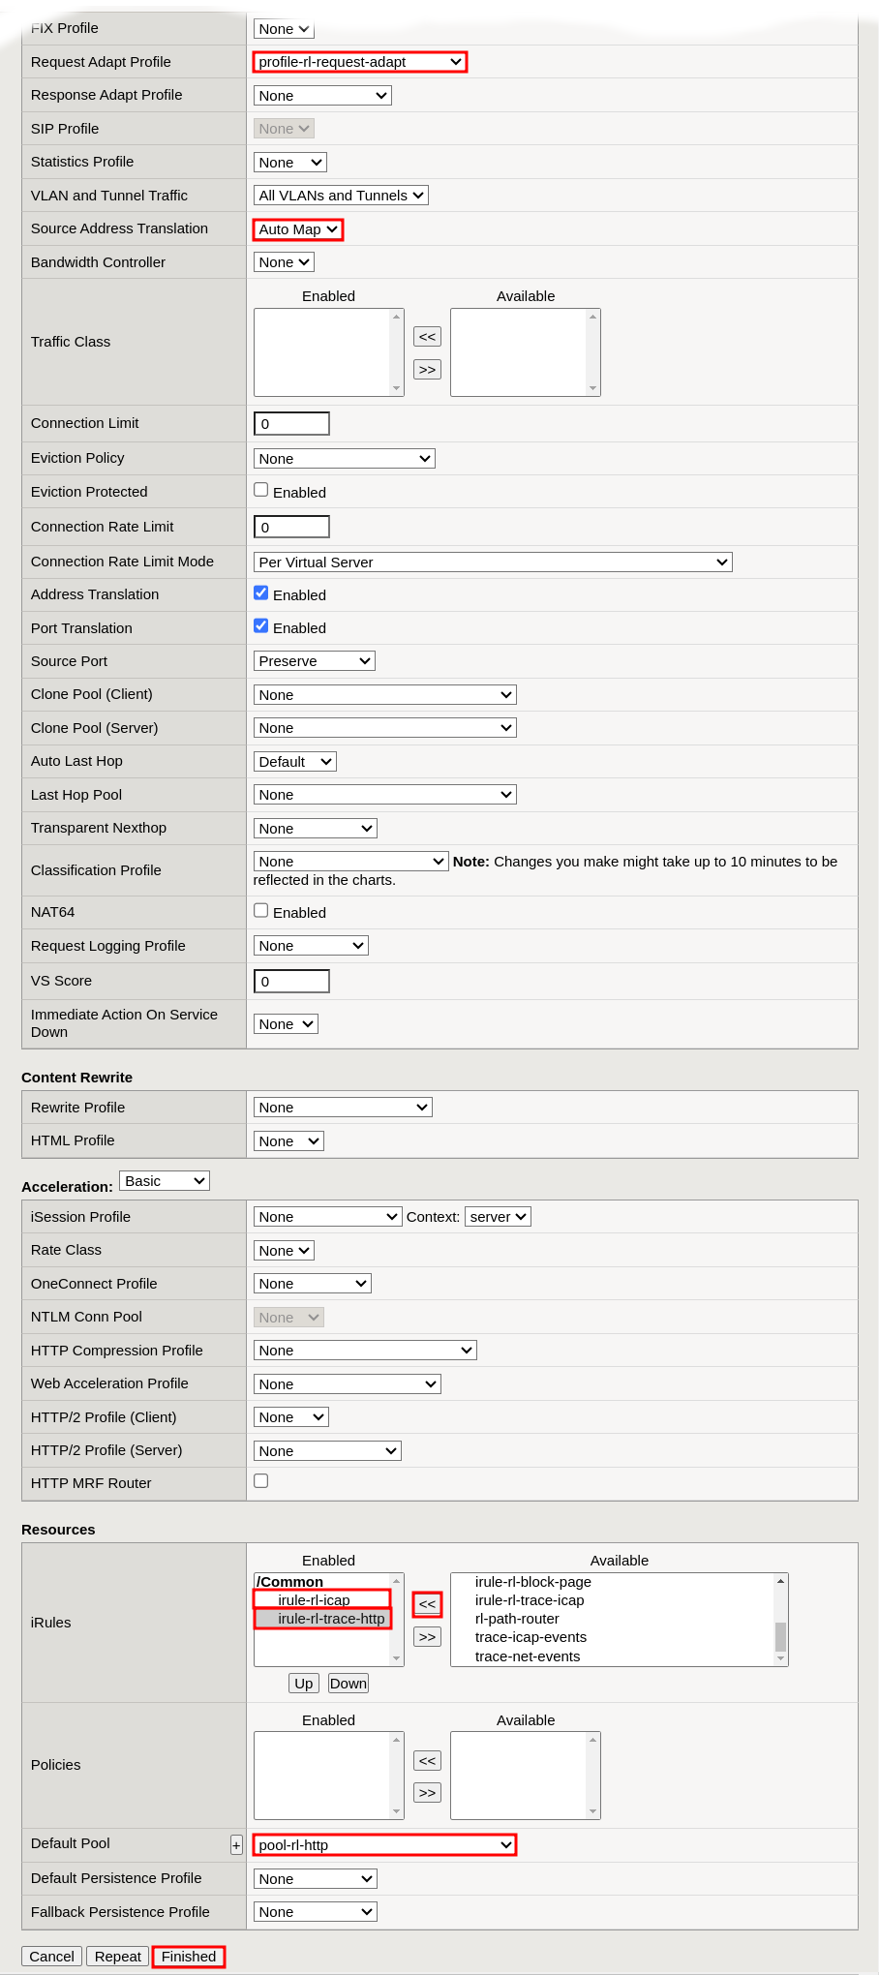Click the Connection Limit input field

pyautogui.click(x=291, y=423)
